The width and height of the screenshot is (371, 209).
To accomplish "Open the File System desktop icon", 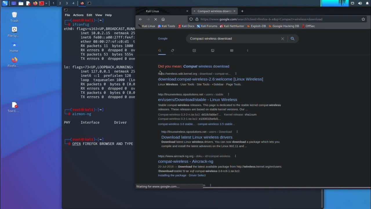I will pos(14,32).
